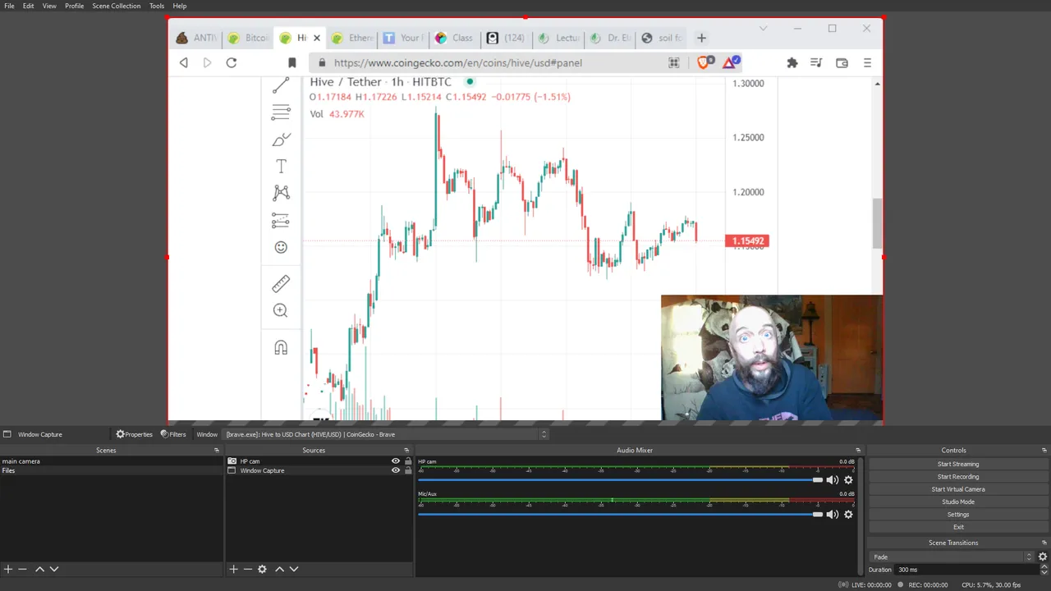Screen dimensions: 1051x591
Task: Select the Fibonacci retracement lines tool
Action: [281, 112]
